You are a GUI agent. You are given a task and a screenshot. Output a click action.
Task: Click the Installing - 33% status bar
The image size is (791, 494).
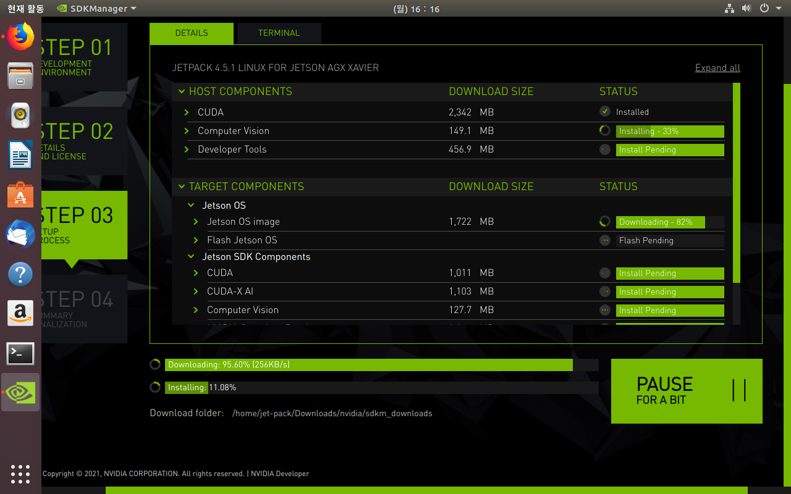670,132
